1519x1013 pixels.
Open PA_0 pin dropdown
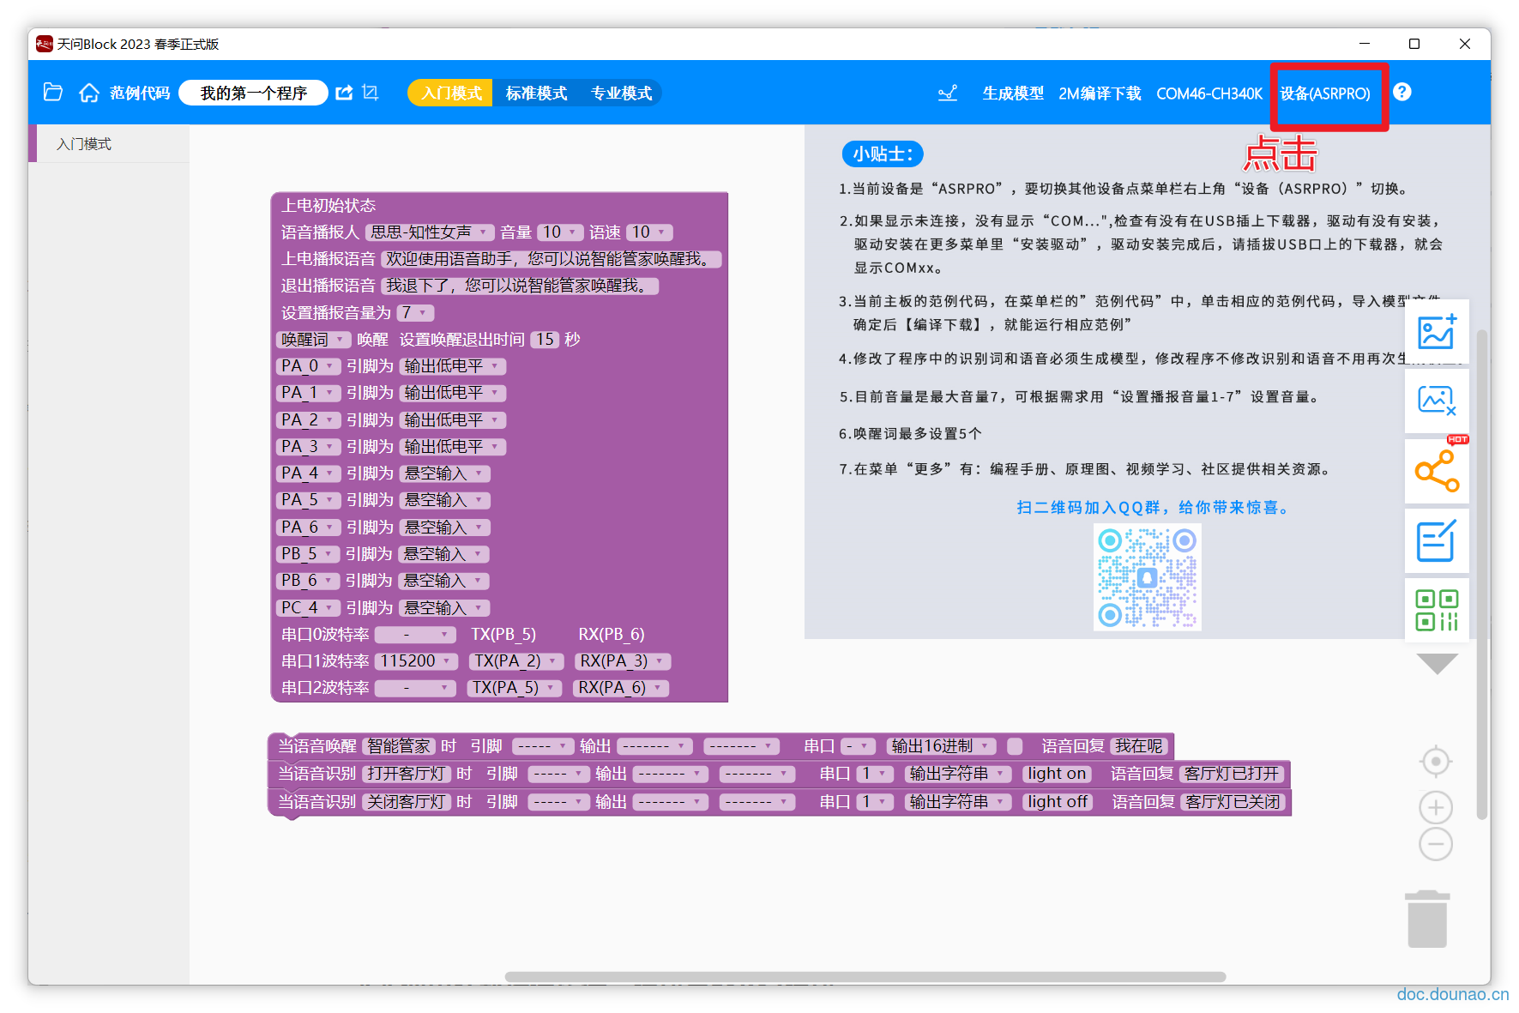point(308,366)
